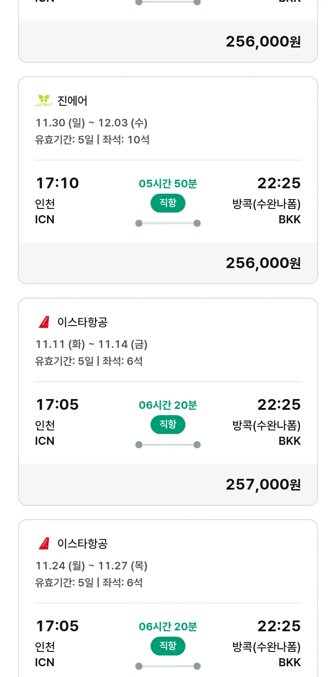Tap 06시간 20분 duration on the 11.24 flight
The height and width of the screenshot is (677, 336).
click(168, 626)
